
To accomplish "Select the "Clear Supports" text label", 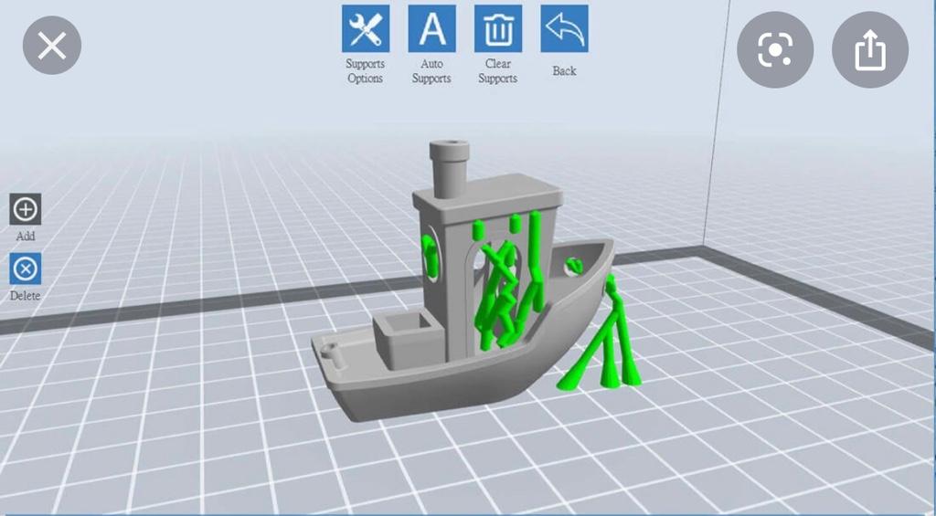I will 498,71.
